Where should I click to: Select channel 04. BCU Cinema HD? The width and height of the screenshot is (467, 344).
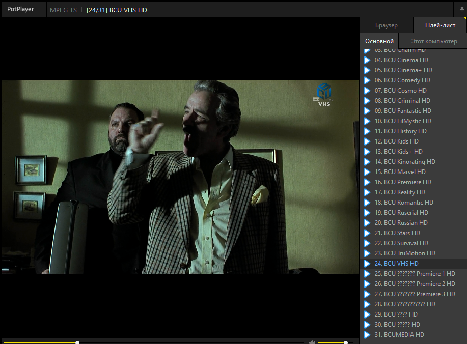tap(414, 60)
